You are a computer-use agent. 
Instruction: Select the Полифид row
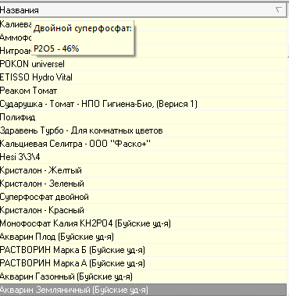pyautogui.click(x=143, y=117)
